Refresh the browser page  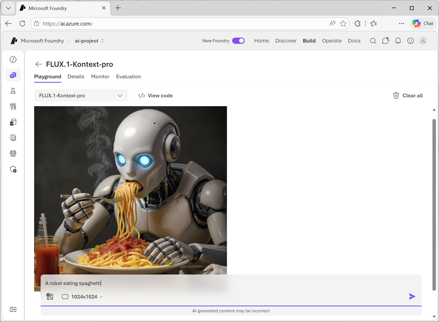coord(22,23)
